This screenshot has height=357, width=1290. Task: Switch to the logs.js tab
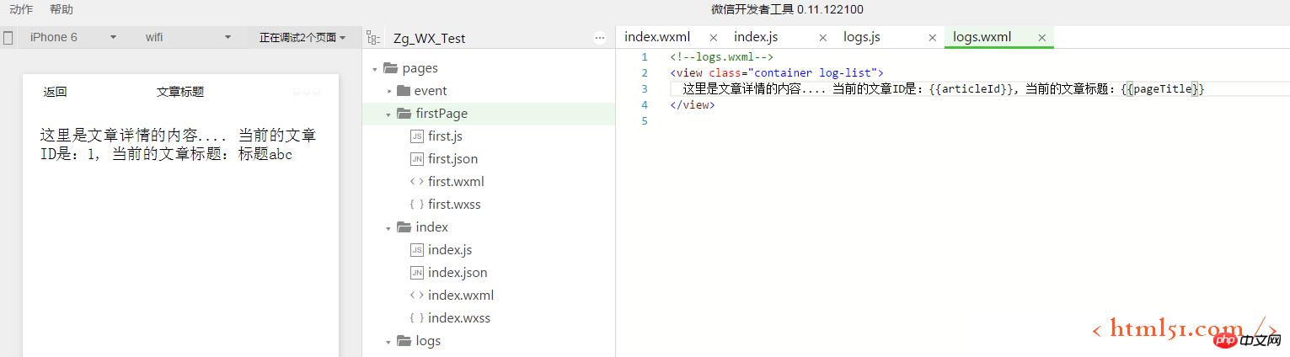862,37
